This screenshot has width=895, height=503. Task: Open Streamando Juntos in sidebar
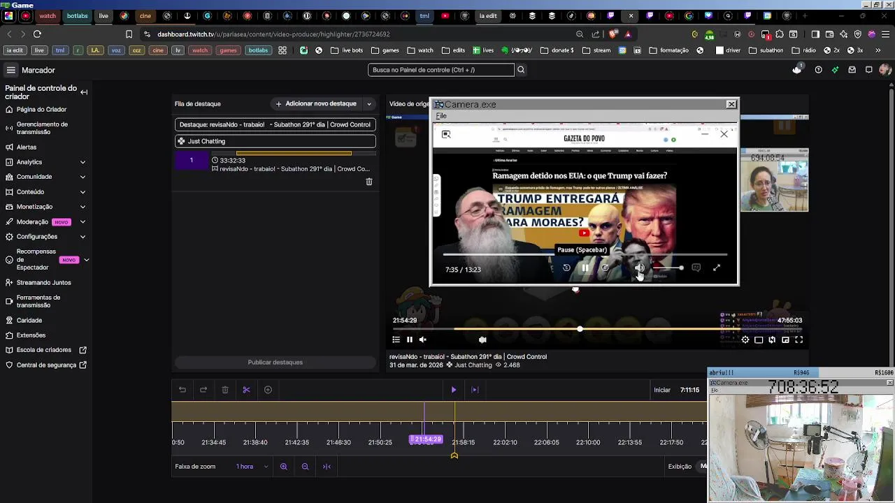point(44,283)
